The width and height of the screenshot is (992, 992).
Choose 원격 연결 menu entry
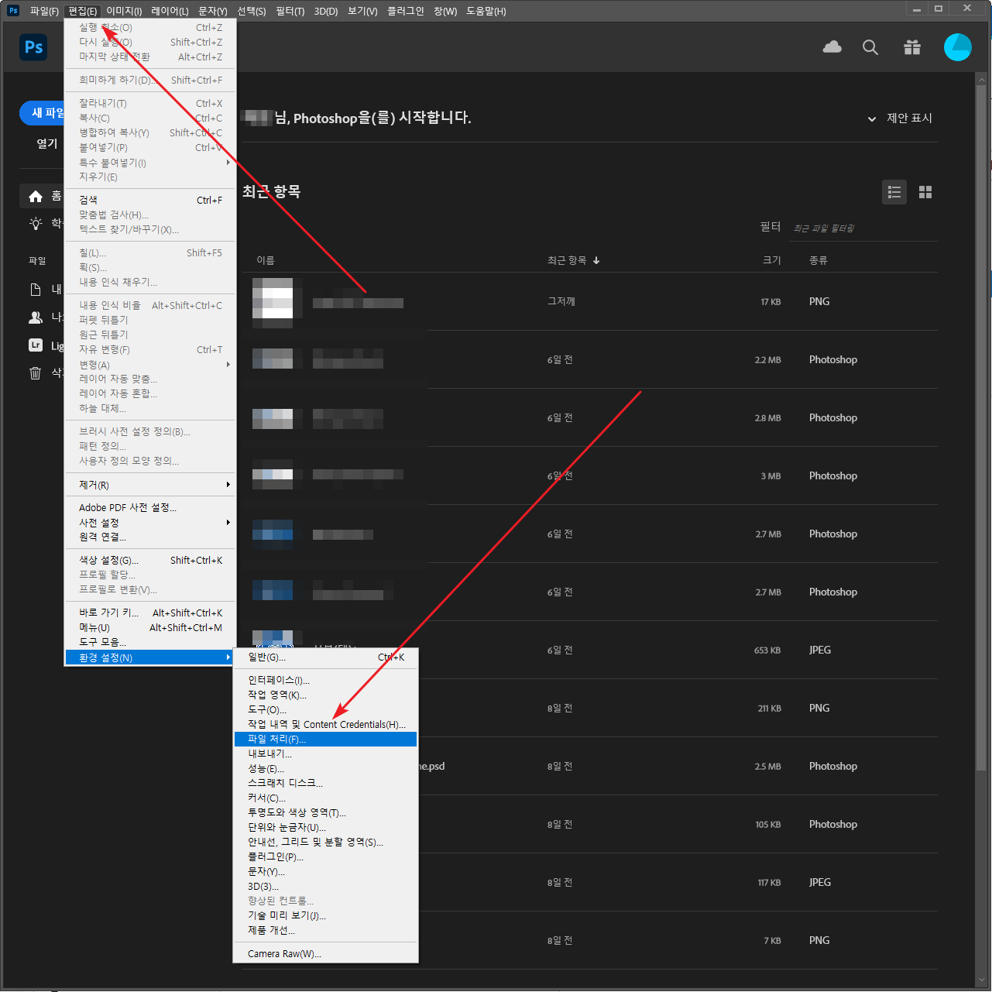click(150, 537)
